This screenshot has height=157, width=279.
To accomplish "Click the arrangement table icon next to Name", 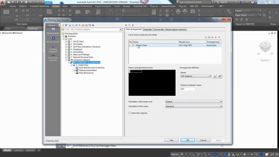I will pos(220,76).
